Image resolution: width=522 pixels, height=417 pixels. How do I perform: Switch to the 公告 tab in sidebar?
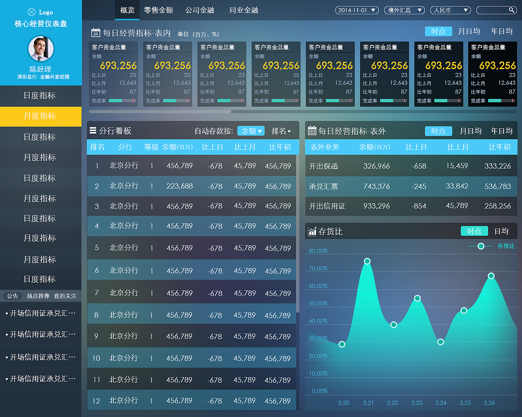point(13,296)
